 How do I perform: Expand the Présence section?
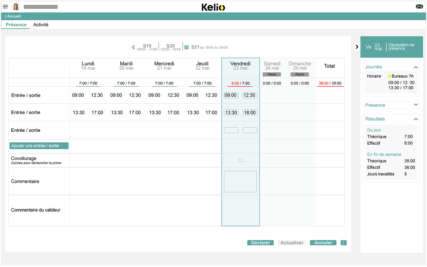click(x=416, y=105)
